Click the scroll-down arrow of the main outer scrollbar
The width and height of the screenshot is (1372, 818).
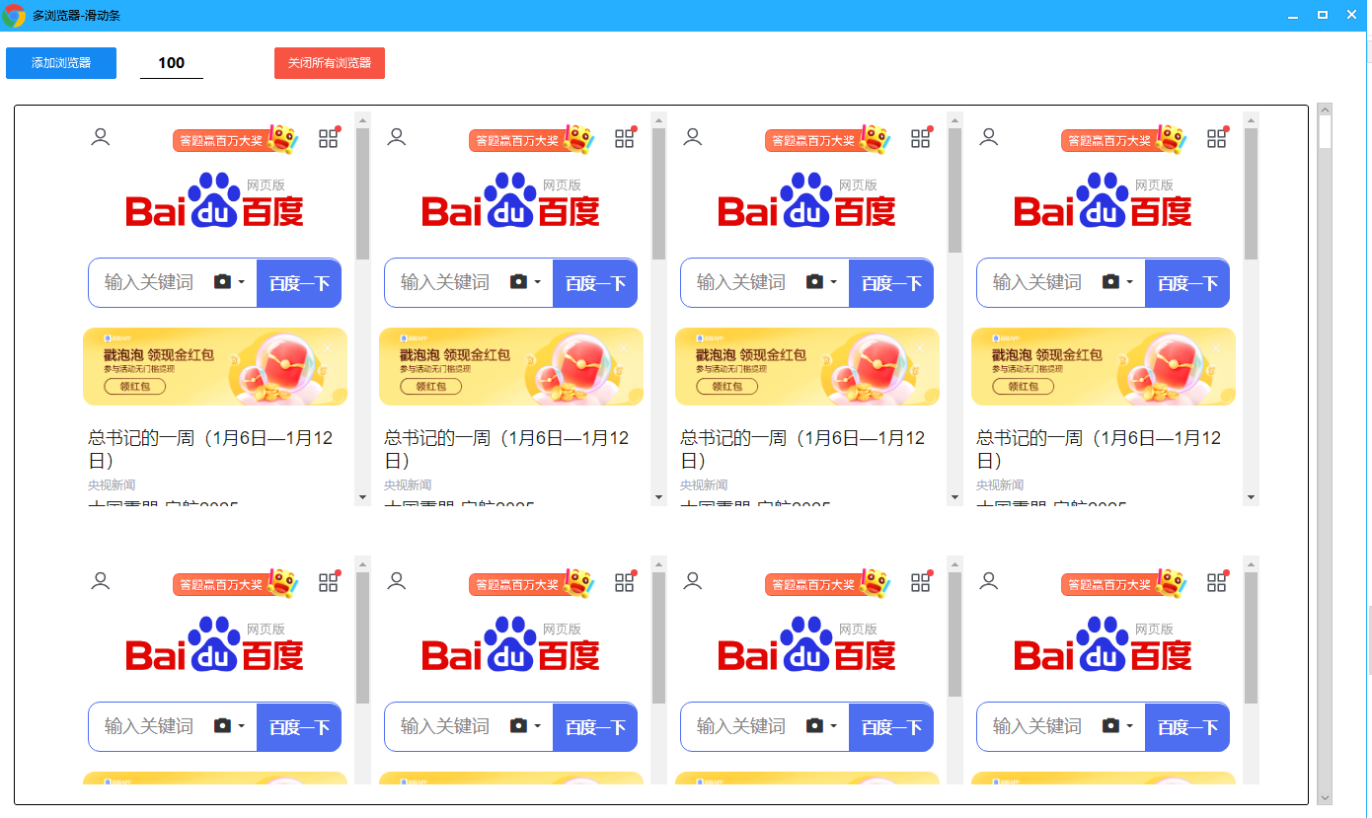tap(1325, 797)
